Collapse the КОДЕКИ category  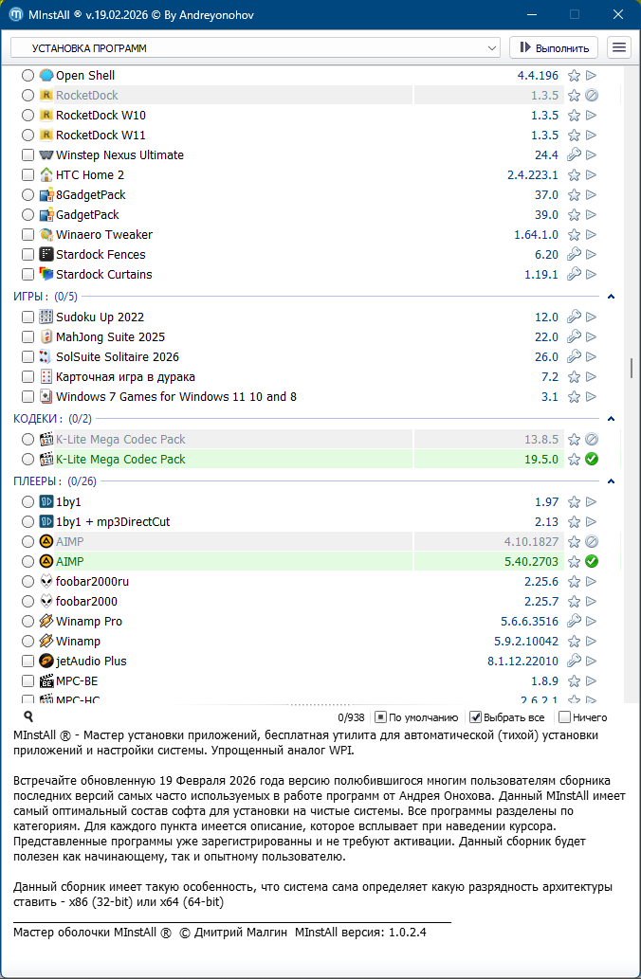click(x=611, y=418)
